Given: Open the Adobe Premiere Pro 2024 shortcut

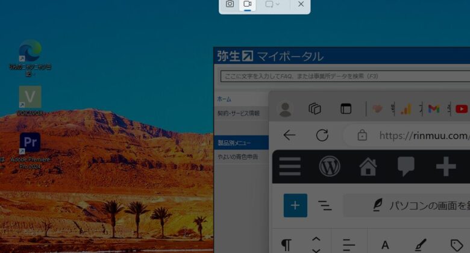Looking at the screenshot, I should 30,143.
